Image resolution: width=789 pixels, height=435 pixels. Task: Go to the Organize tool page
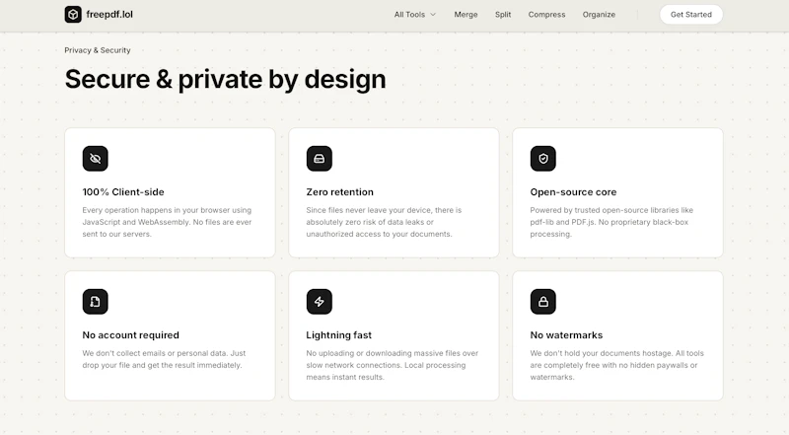pos(599,15)
